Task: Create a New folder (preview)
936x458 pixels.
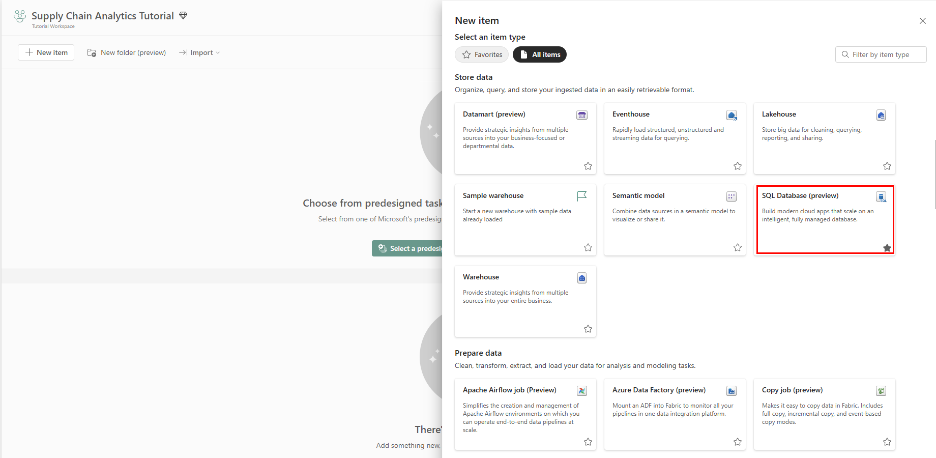Action: coord(127,52)
